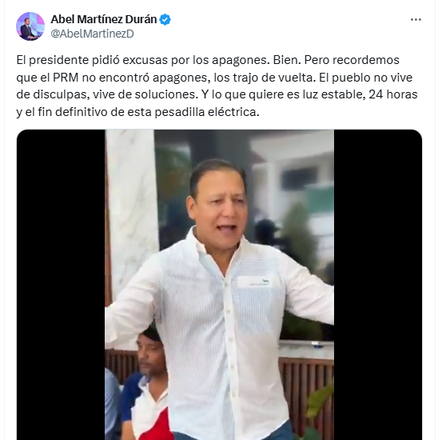The height and width of the screenshot is (440, 438).
Task: Play the embedded tweet video
Action: point(219,285)
